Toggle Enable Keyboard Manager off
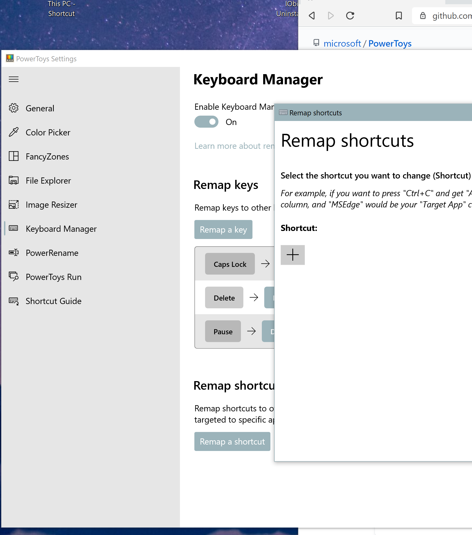 coord(206,122)
